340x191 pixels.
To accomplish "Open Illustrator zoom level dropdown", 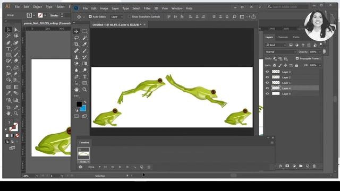I will (37, 176).
